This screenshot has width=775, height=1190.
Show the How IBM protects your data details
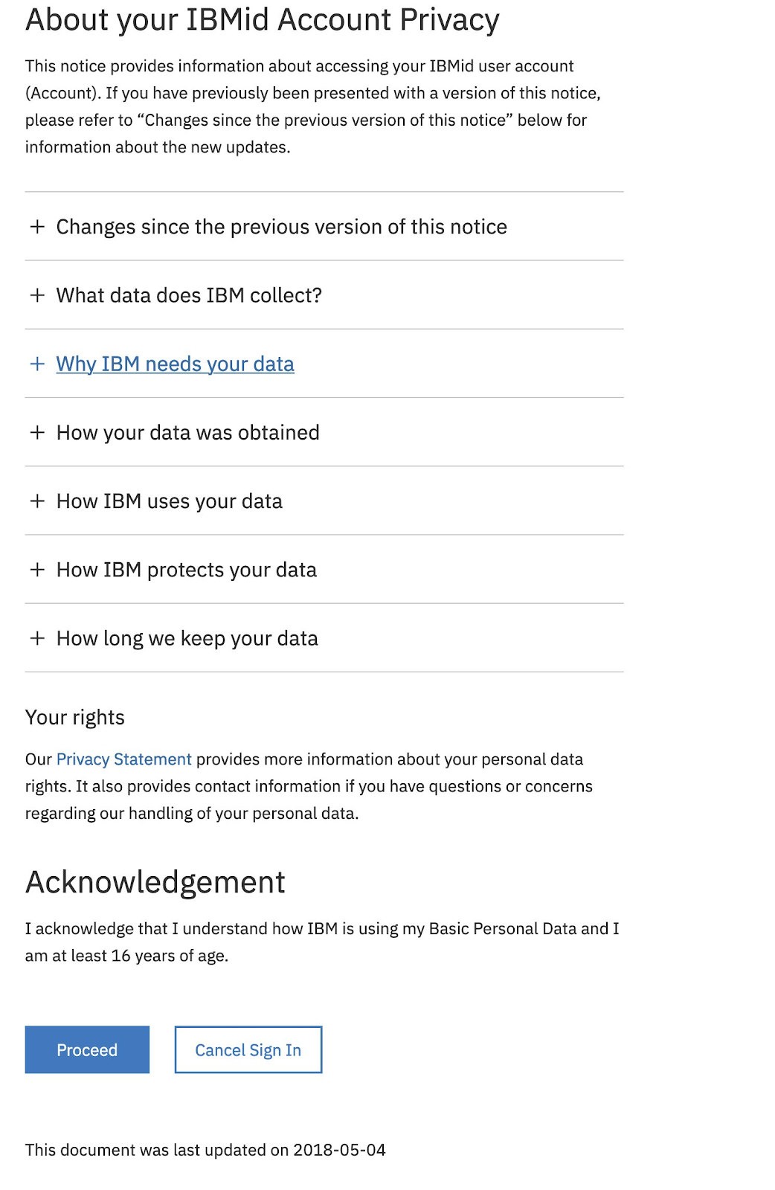tap(186, 570)
